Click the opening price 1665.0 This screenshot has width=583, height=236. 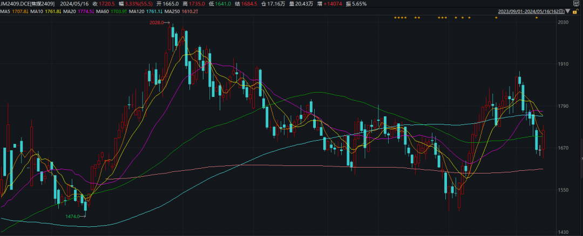click(170, 4)
